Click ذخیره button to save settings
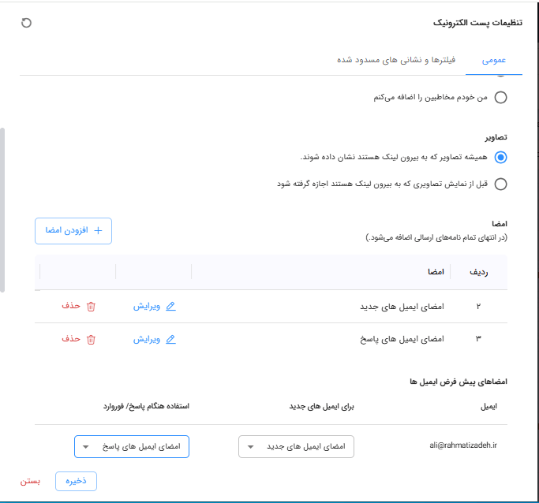Image resolution: width=539 pixels, height=503 pixels. click(76, 481)
